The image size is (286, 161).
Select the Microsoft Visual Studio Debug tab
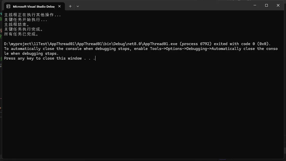click(33, 6)
